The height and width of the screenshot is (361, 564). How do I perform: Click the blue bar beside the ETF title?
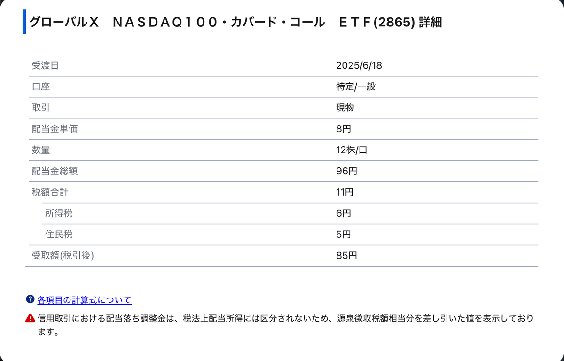24,22
